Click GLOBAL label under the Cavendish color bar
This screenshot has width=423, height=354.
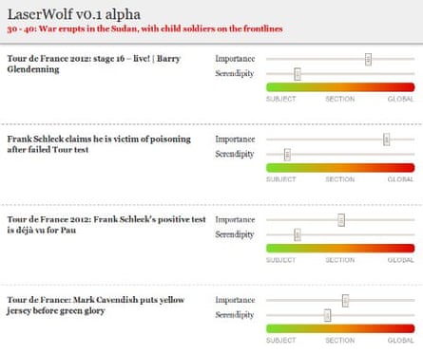point(400,341)
